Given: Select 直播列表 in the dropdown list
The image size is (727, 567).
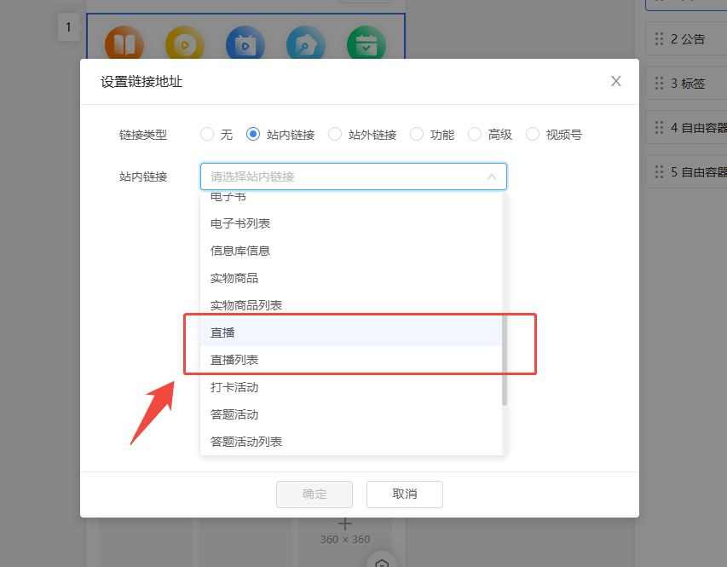Looking at the screenshot, I should pos(234,360).
